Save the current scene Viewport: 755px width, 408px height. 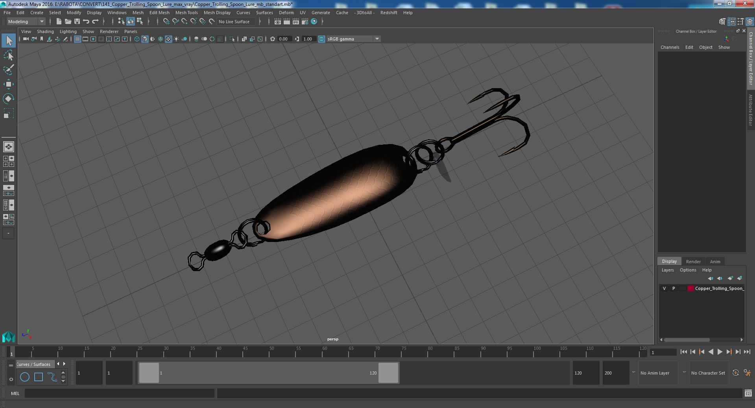click(x=77, y=22)
